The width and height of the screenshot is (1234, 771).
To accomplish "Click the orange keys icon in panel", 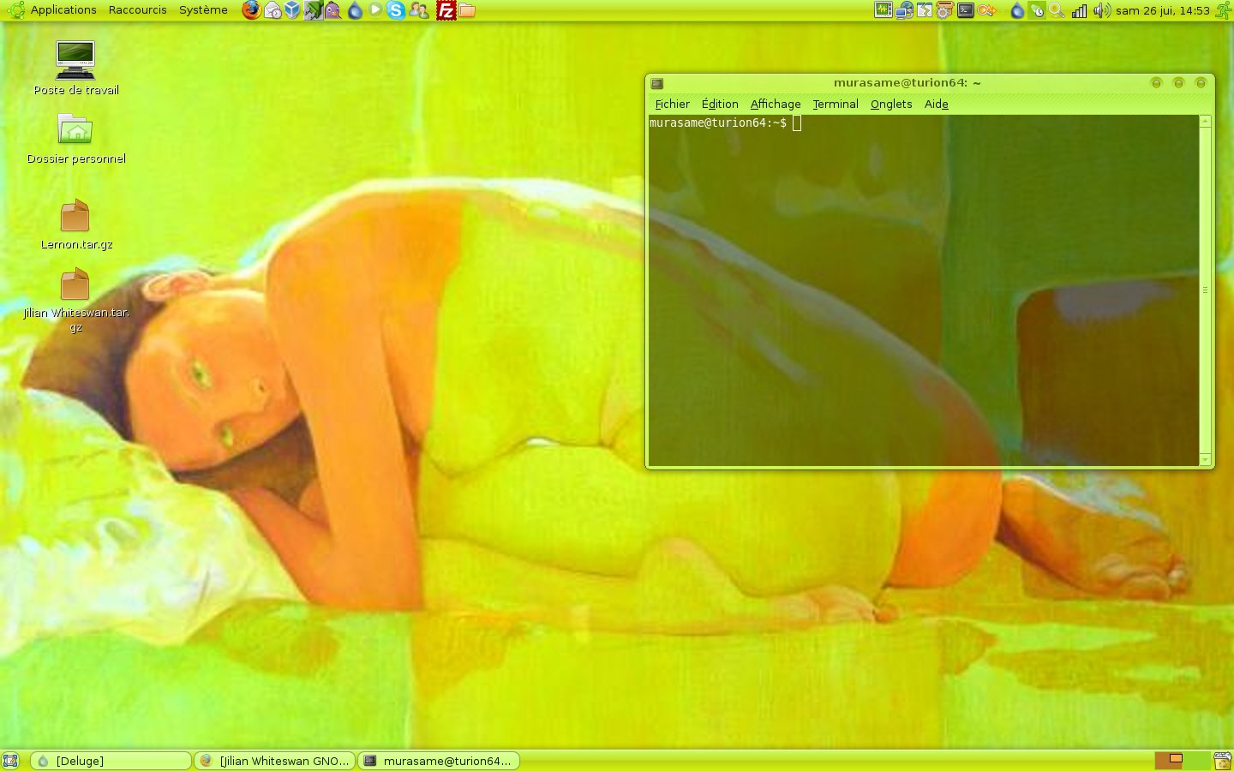I will (x=987, y=10).
